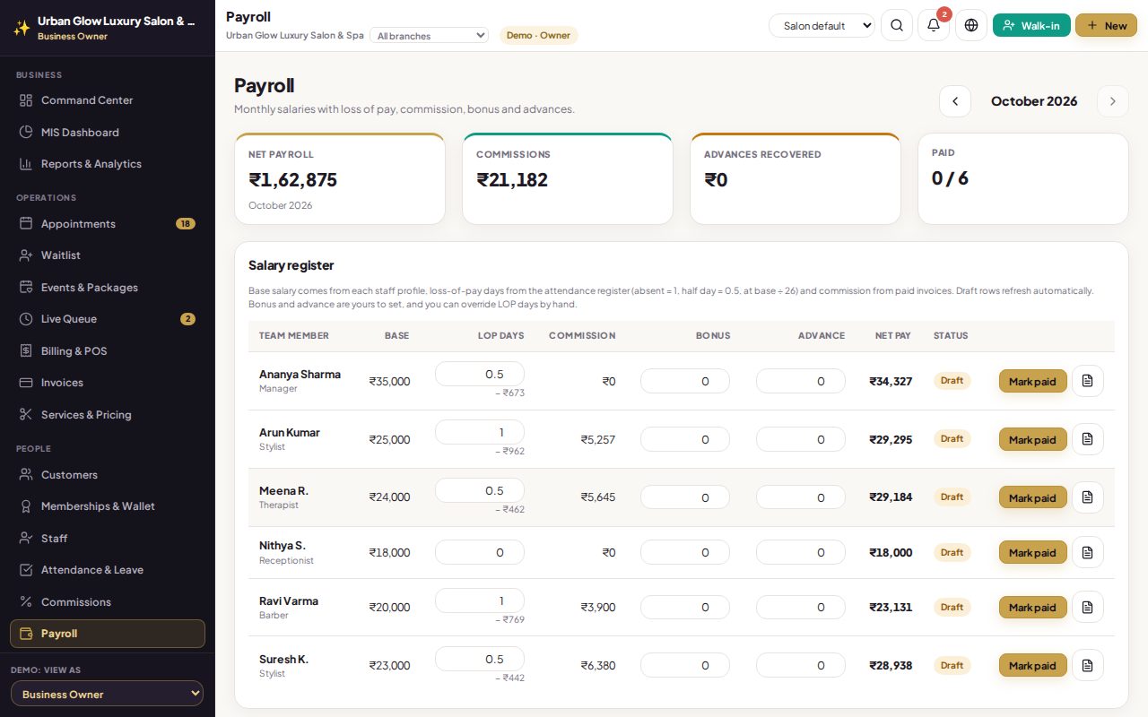Edit advance field for Arun Kumar
The image size is (1148, 717).
[801, 439]
